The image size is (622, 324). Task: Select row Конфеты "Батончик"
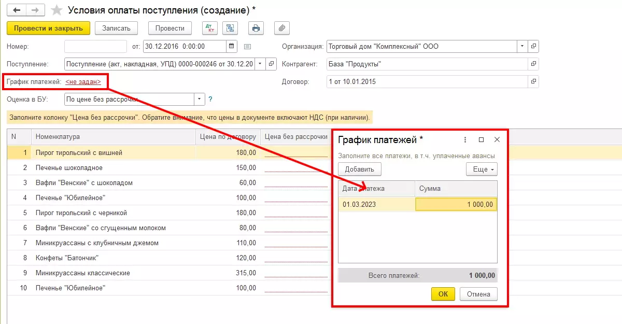coord(113,258)
